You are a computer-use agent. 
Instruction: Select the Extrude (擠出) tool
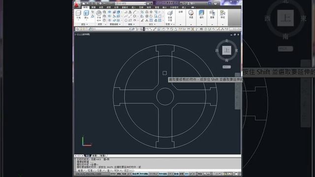pos(86,15)
